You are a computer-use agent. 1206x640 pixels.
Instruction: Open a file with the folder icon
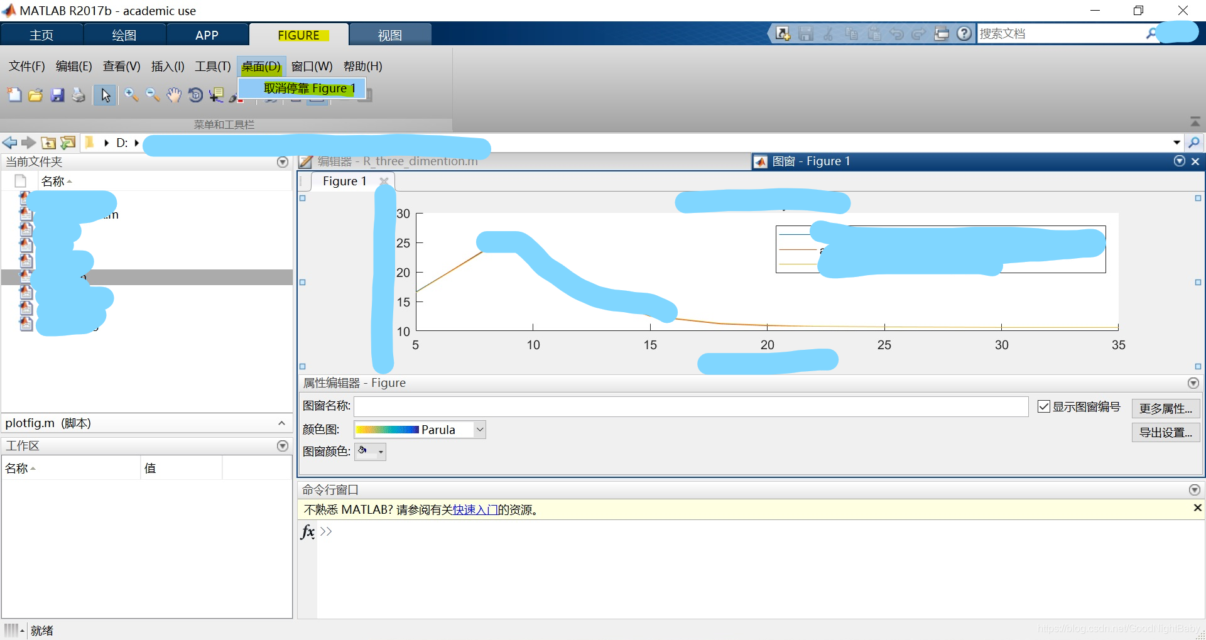(x=36, y=95)
